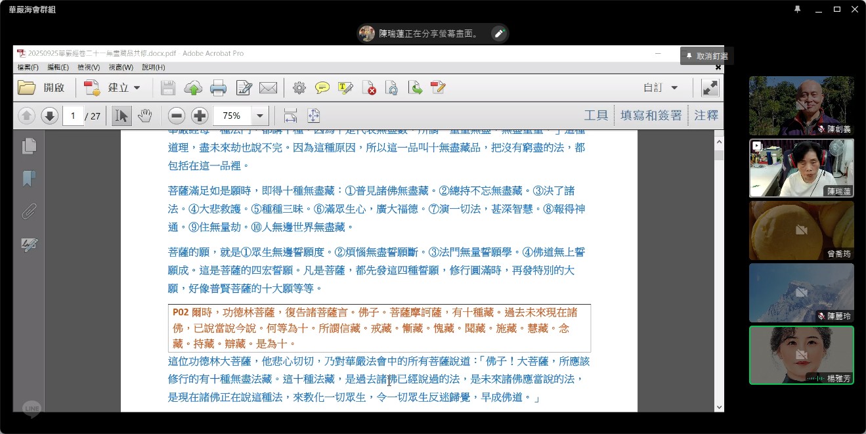Click the sticky note comment icon
Screen dimensions: 866x434
coord(322,88)
